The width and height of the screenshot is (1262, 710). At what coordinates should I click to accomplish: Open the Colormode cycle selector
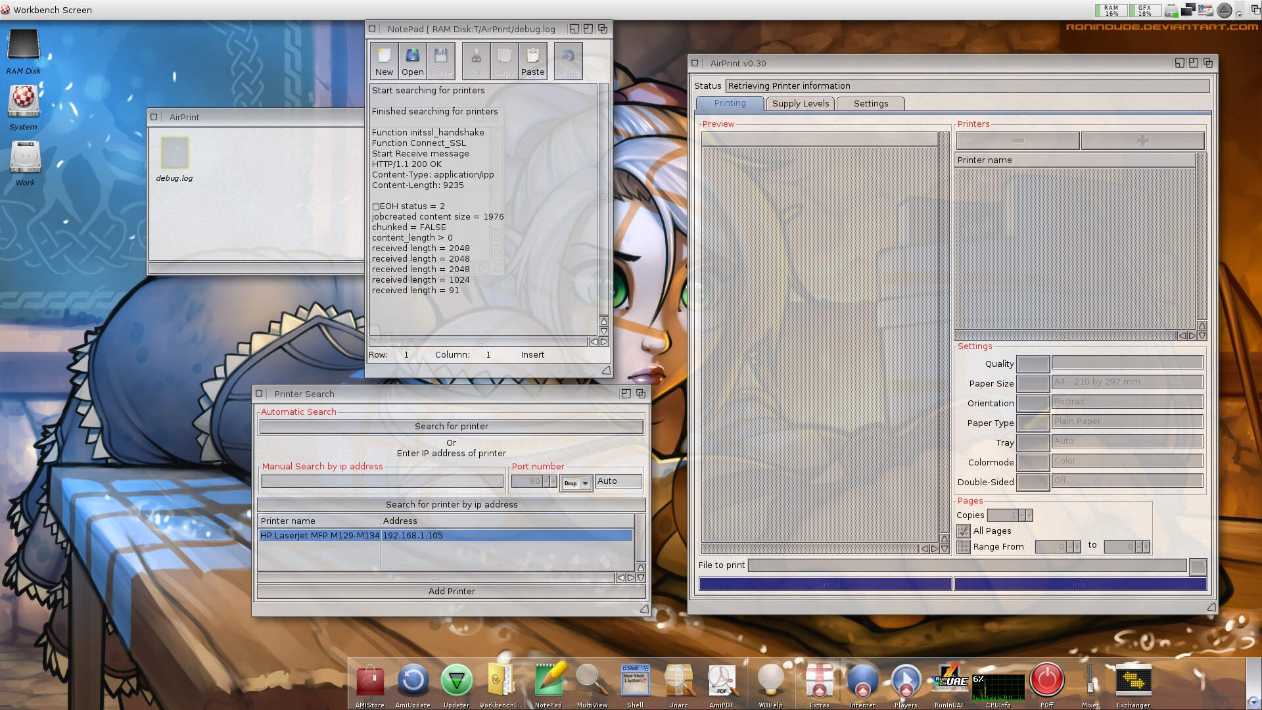click(1033, 462)
